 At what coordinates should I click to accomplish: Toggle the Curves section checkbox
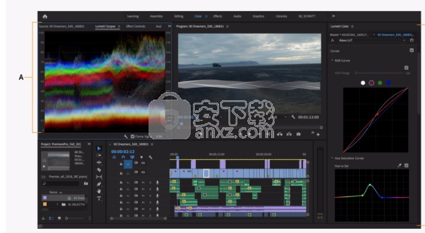click(411, 50)
